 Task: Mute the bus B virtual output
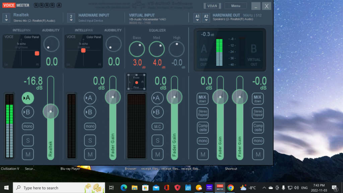pos(258,154)
